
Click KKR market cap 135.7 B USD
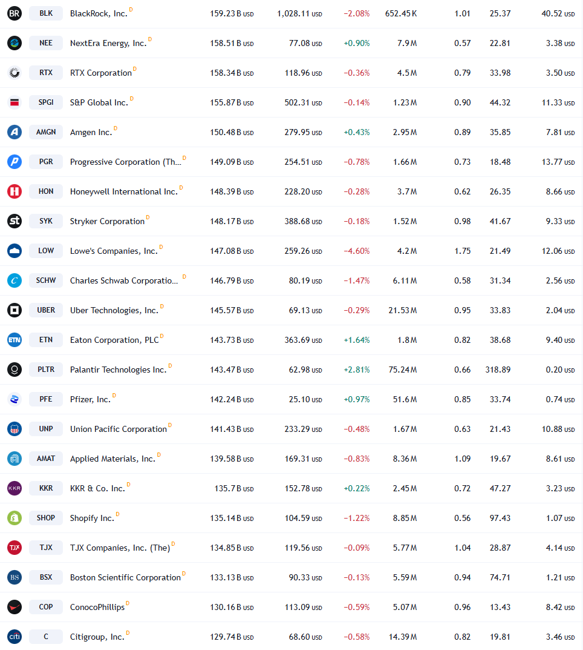[234, 489]
